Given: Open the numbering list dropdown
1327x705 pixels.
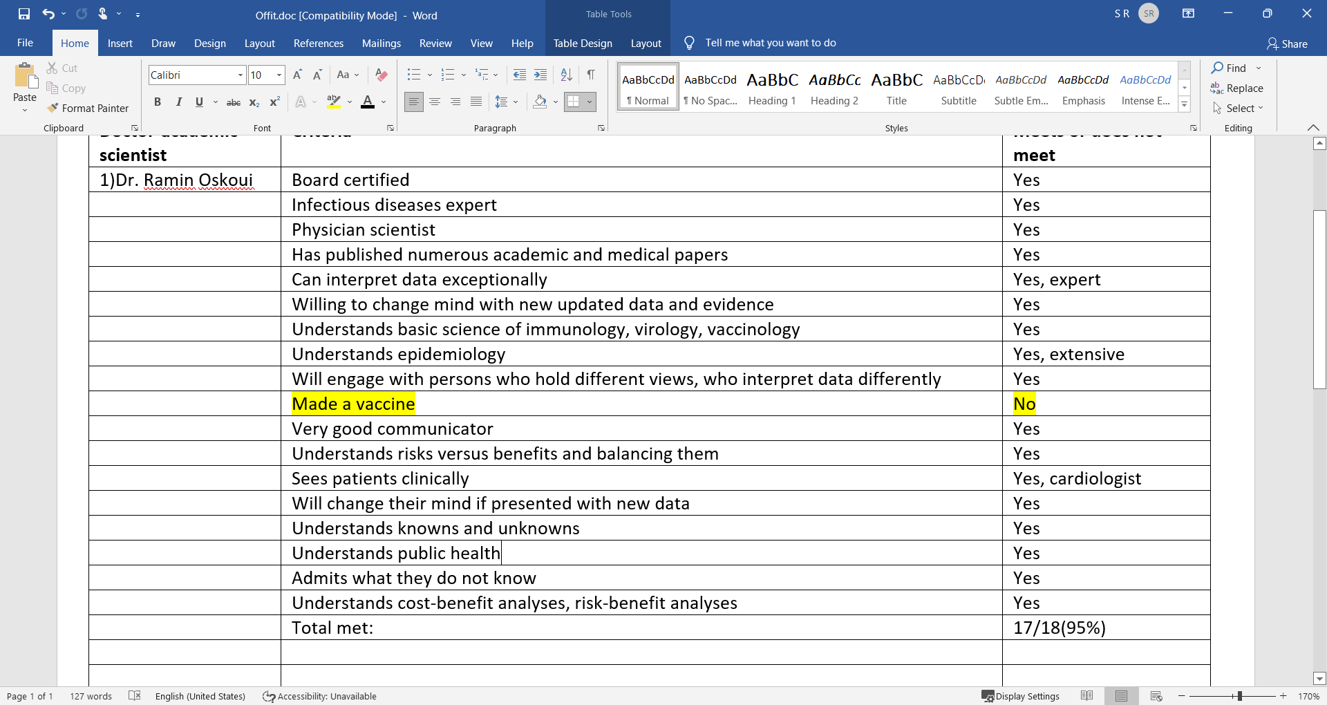Looking at the screenshot, I should [463, 75].
